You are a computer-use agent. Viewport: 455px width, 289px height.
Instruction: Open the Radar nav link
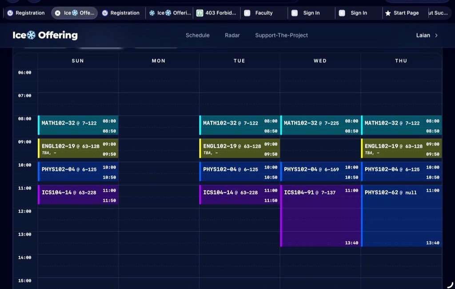pos(232,35)
